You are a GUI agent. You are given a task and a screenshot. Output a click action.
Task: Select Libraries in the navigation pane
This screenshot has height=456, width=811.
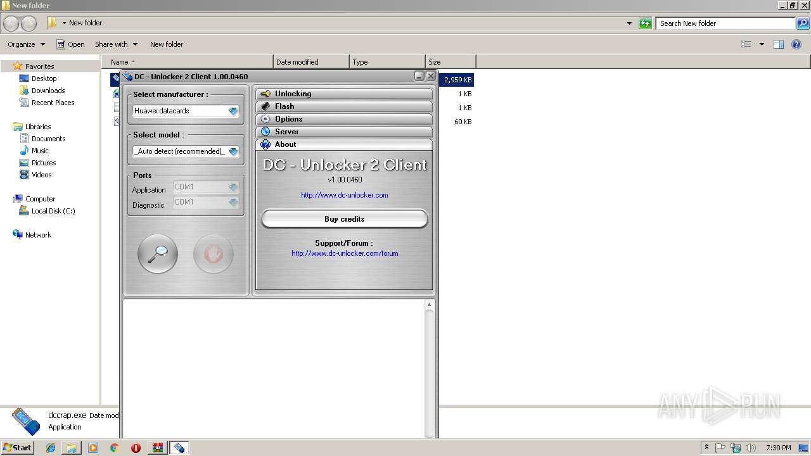[38, 127]
